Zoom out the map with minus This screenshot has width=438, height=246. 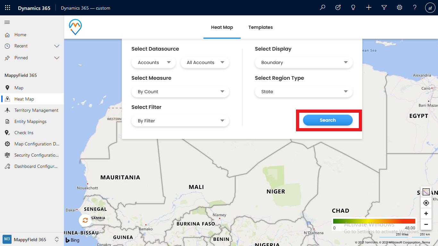pos(426,225)
